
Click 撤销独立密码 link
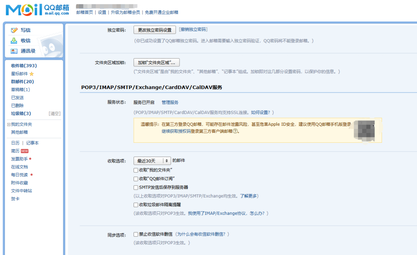tap(193, 29)
